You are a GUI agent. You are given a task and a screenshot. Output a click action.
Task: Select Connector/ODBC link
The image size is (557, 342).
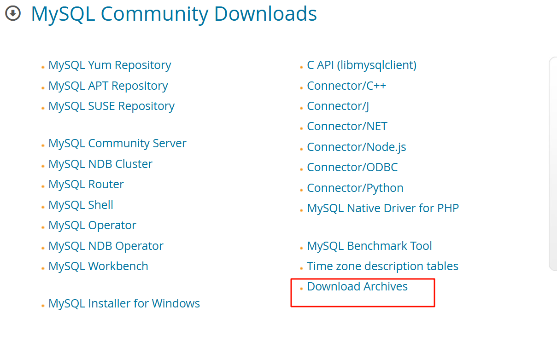352,168
